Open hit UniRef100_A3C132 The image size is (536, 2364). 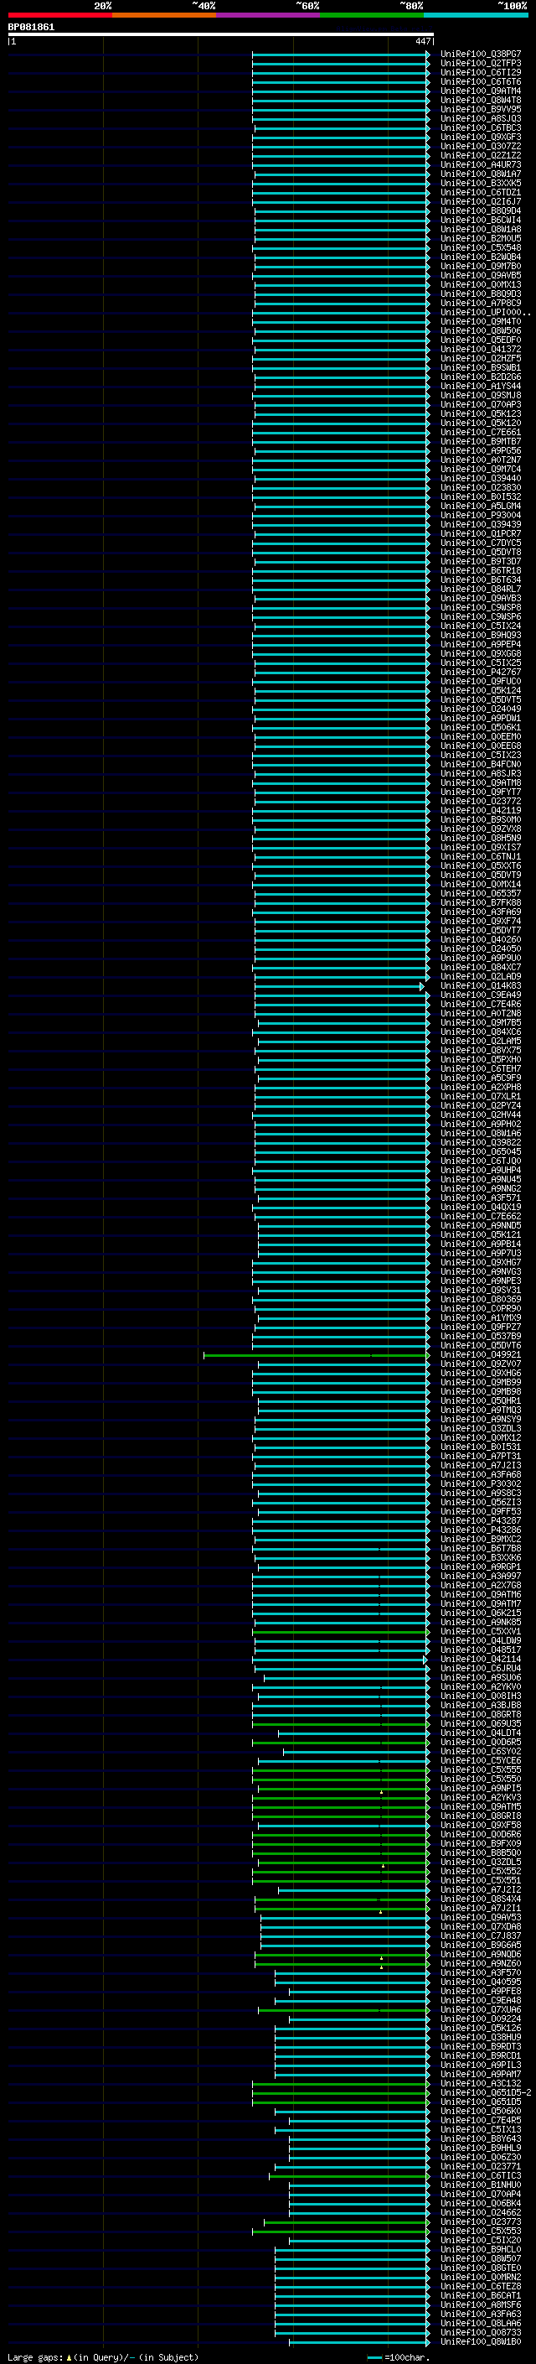coord(481,2083)
